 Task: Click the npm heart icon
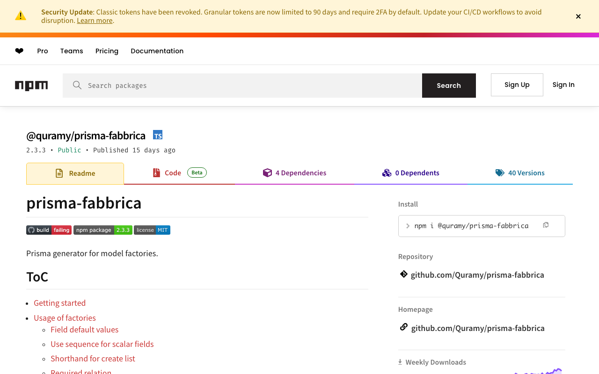pyautogui.click(x=19, y=51)
